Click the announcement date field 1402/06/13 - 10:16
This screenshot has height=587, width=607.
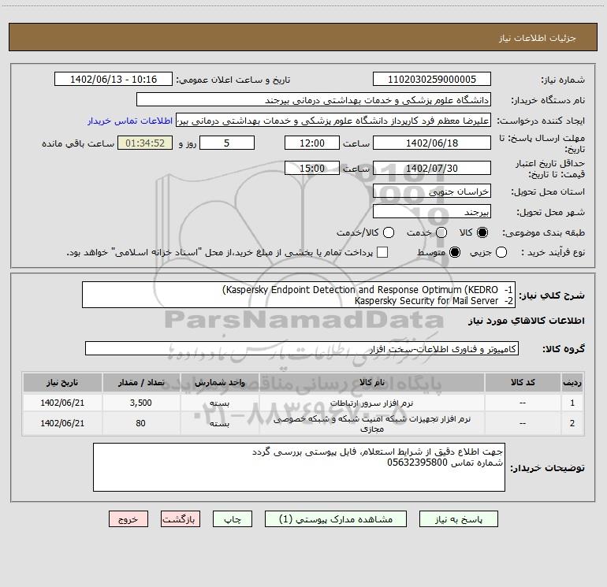click(114, 79)
